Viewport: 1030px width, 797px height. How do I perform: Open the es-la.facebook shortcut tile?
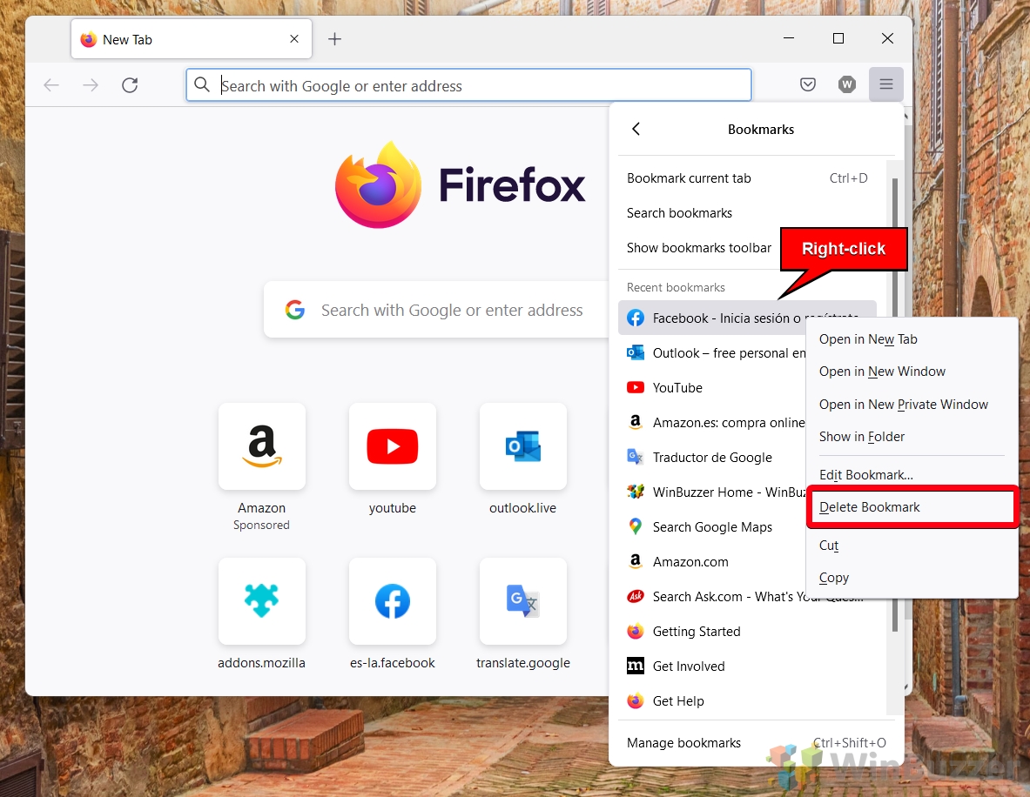(392, 600)
